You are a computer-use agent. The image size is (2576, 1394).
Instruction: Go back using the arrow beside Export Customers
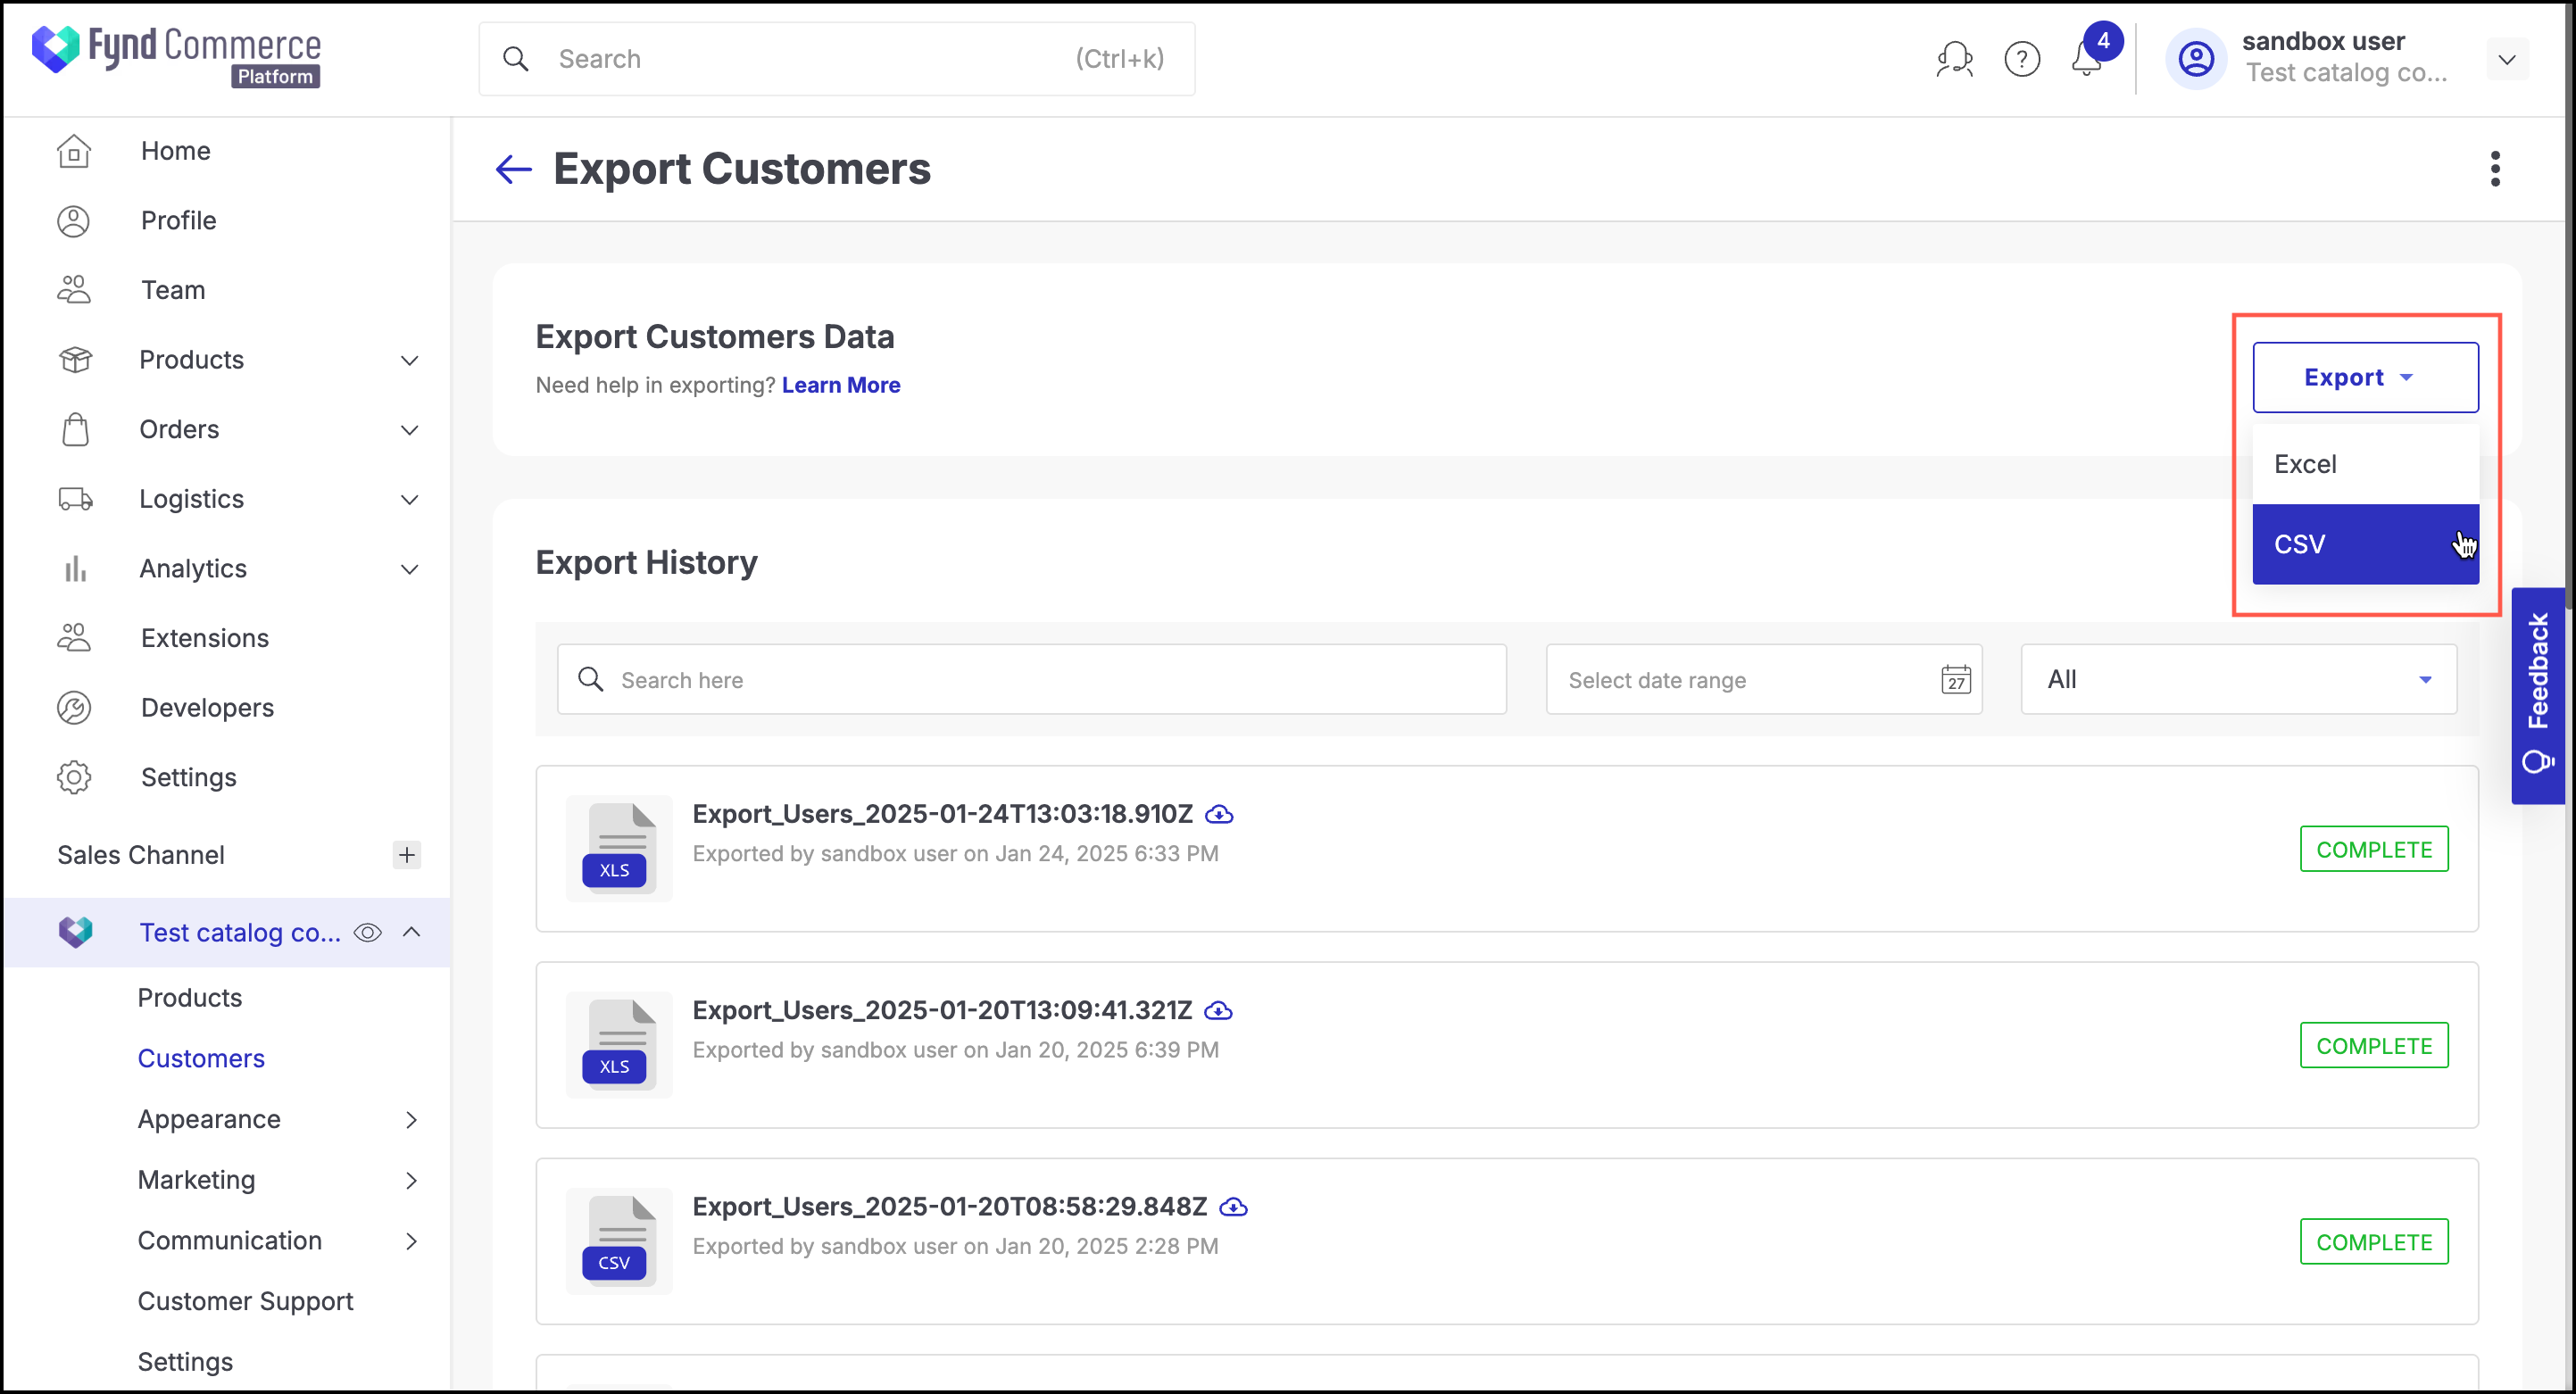[x=514, y=169]
